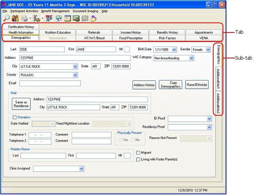Viewport: 254px width, 195px height.
Task: Click the application icon in title bar
Action: pyautogui.click(x=3, y=5)
